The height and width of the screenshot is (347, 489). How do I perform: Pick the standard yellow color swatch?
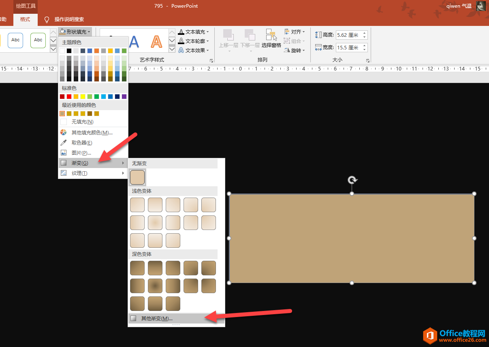[83, 96]
